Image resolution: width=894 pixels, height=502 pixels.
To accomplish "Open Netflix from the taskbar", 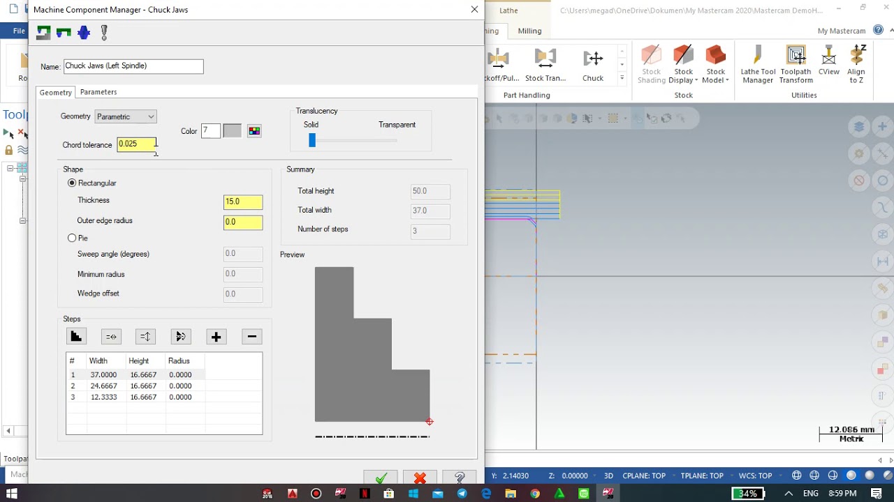I will [x=365, y=494].
